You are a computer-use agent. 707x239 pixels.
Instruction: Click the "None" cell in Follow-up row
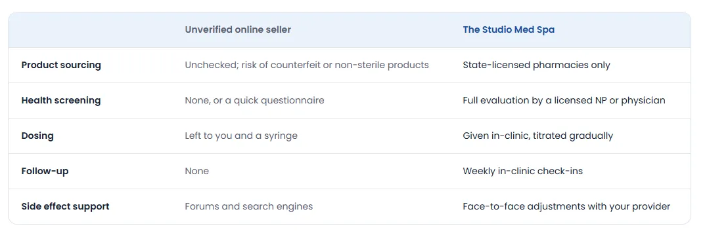coord(196,171)
